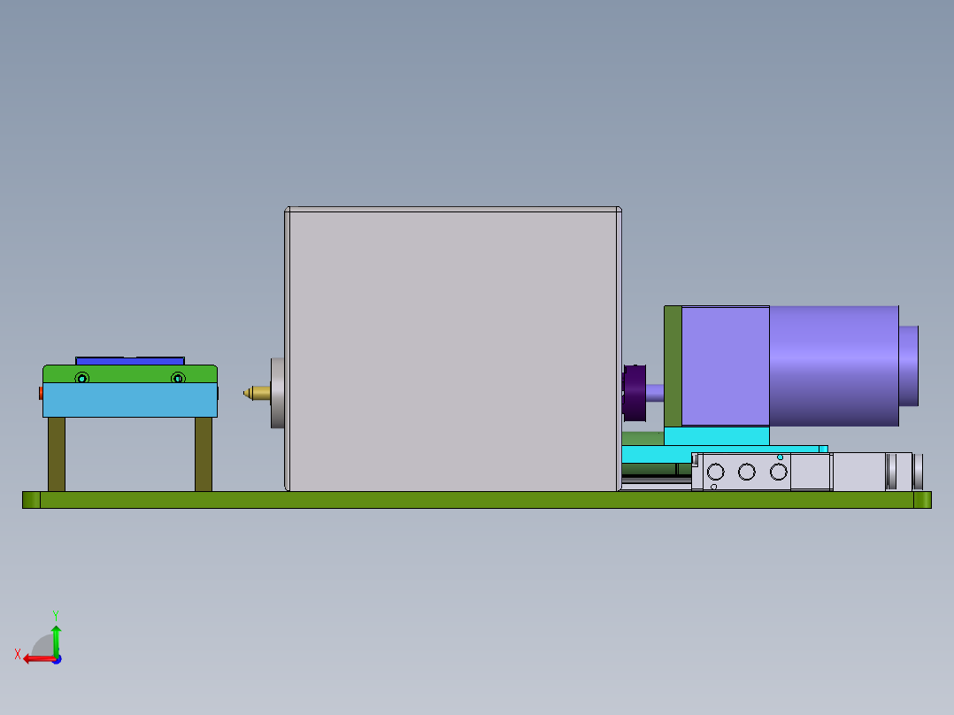
Task: Select the green cover plate on stand
Action: coord(130,373)
